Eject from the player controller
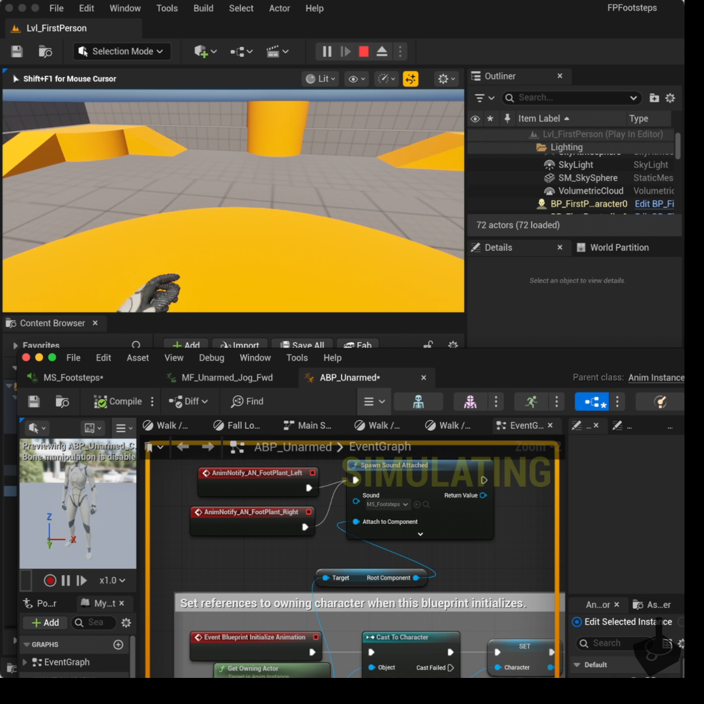This screenshot has width=704, height=704. tap(381, 51)
